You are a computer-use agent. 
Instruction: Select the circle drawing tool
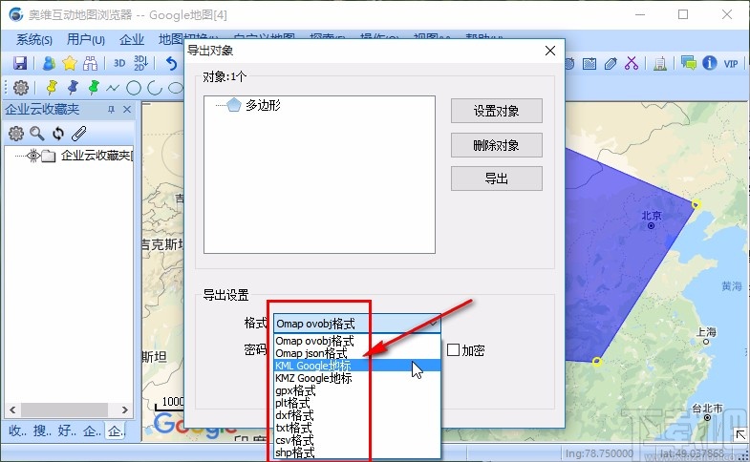click(134, 88)
